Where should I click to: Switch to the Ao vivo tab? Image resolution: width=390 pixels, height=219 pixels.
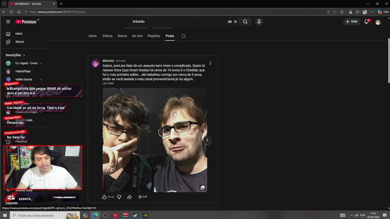[137, 36]
